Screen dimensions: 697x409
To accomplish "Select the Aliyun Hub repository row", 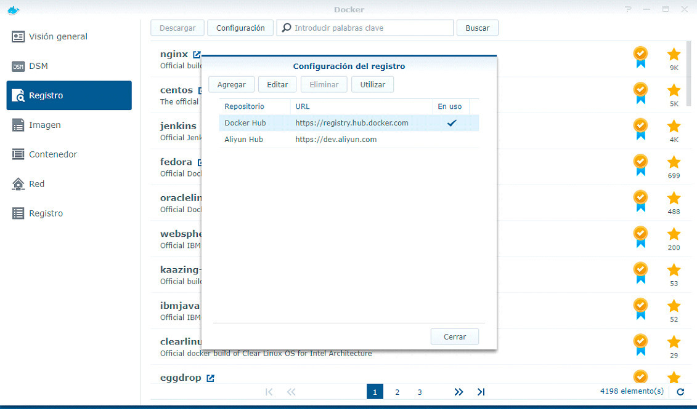I will [x=349, y=139].
